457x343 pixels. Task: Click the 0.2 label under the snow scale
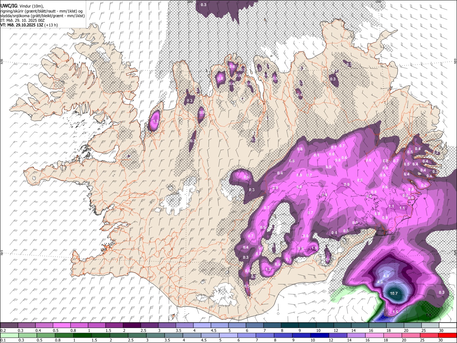pos(3,330)
